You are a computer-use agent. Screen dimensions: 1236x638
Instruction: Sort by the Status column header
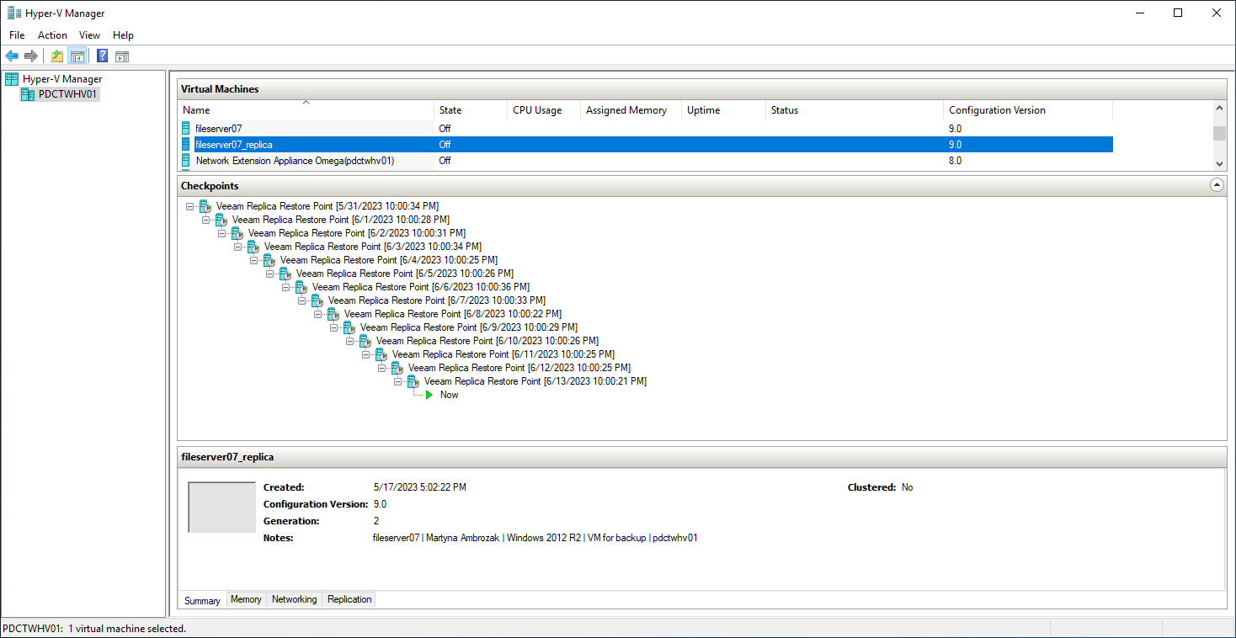pos(855,110)
